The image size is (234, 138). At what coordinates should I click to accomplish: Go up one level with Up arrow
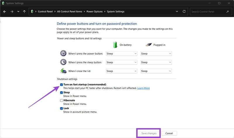click(x=24, y=12)
